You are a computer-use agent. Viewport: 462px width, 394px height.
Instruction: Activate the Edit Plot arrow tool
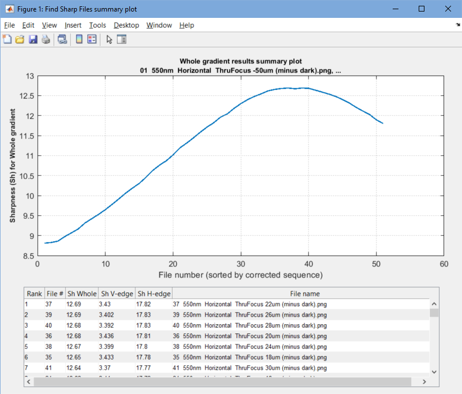[x=109, y=39]
